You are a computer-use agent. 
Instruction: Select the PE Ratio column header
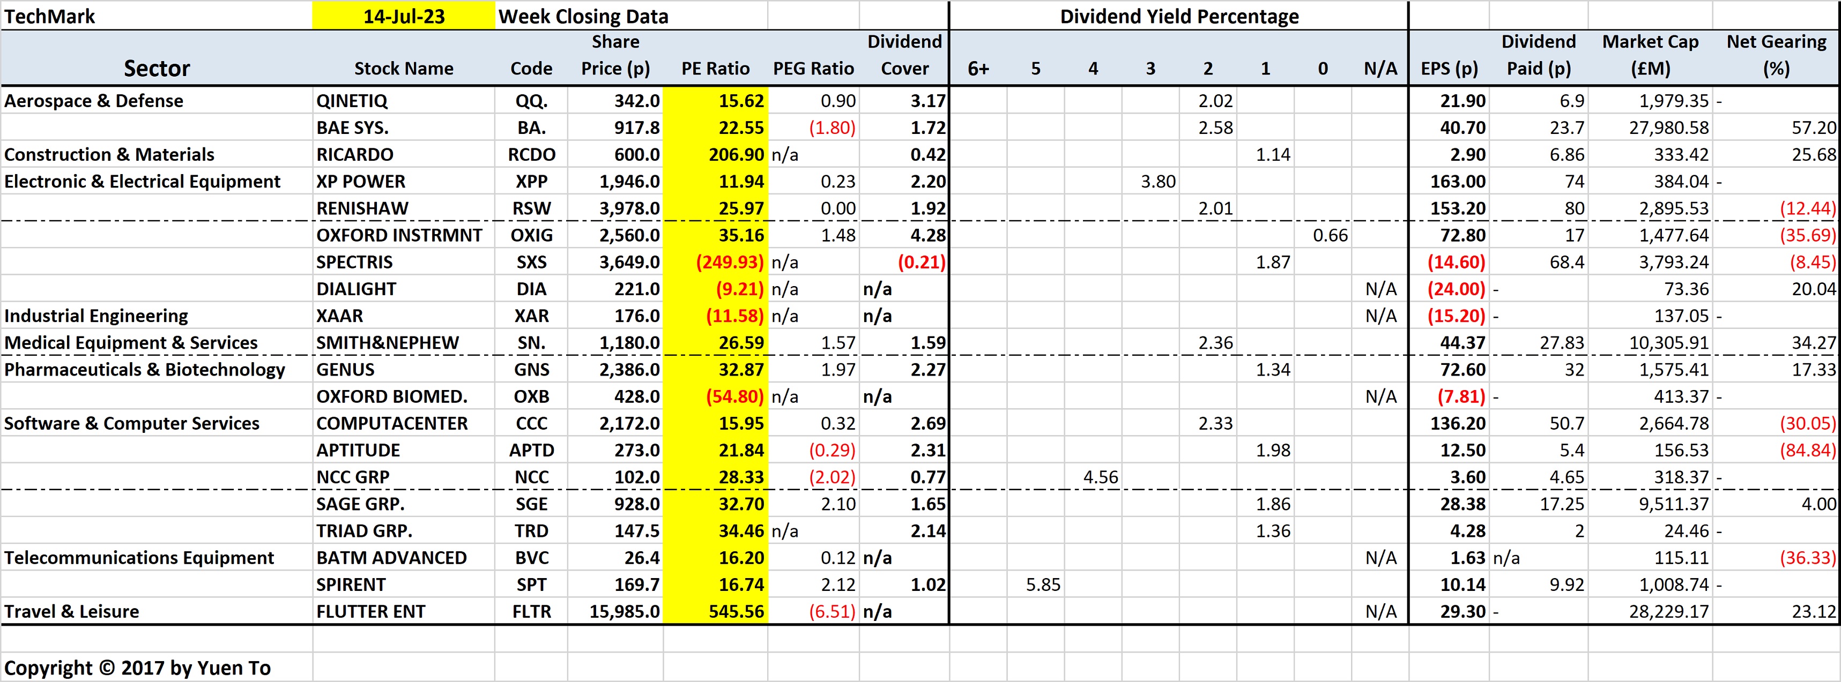(x=715, y=69)
